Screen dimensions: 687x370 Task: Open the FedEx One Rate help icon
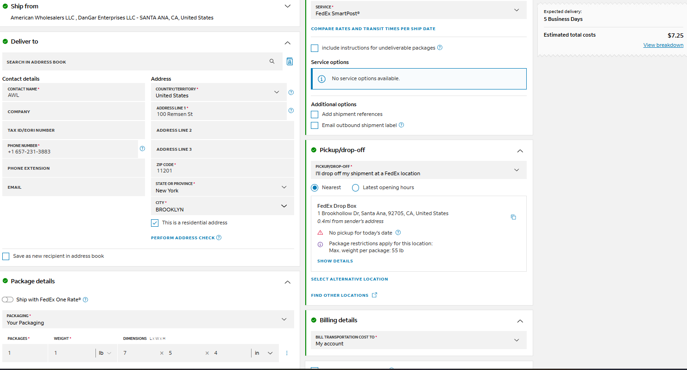(85, 300)
